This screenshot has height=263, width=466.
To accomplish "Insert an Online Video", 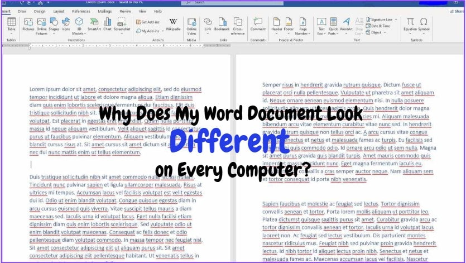I will point(191,26).
